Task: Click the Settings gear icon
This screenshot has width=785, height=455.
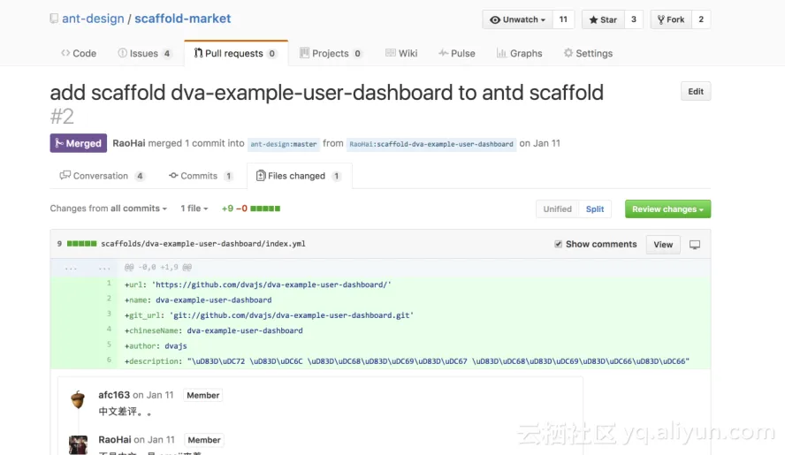Action: [568, 52]
